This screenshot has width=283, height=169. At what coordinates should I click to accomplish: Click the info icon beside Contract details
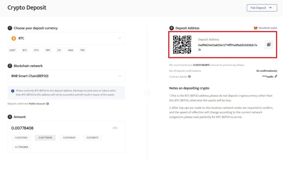189,77
